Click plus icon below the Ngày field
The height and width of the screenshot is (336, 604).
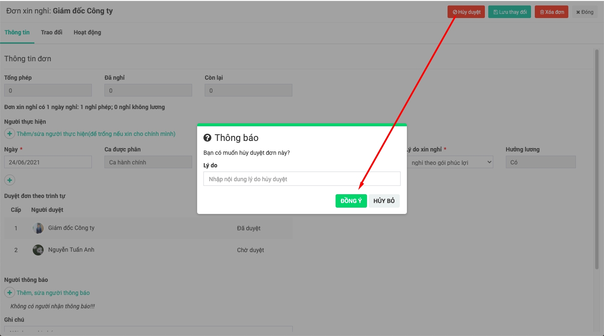pos(10,180)
